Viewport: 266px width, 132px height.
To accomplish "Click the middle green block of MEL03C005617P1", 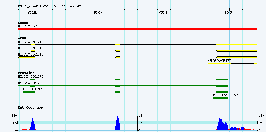I will tap(117, 86).
